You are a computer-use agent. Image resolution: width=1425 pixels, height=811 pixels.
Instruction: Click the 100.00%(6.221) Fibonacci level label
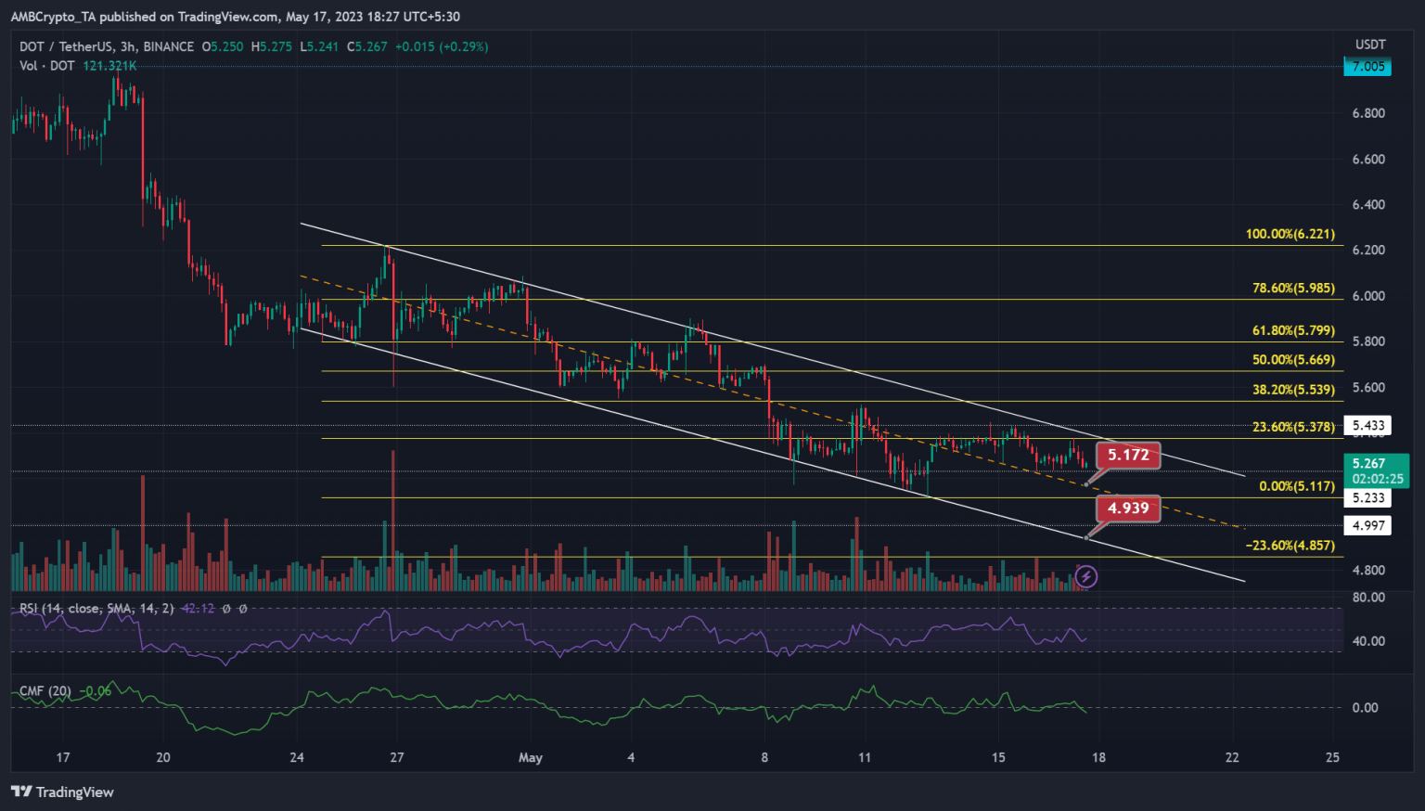(x=1290, y=234)
